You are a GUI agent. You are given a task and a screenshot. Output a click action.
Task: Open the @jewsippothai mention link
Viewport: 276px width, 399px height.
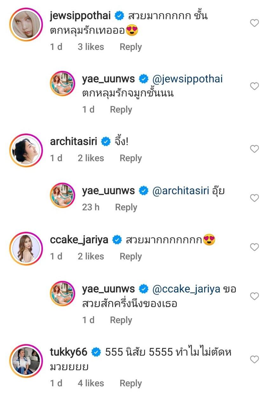(188, 79)
